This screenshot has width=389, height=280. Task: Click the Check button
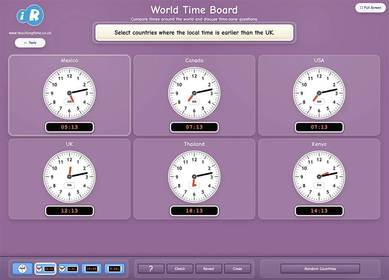pyautogui.click(x=180, y=269)
